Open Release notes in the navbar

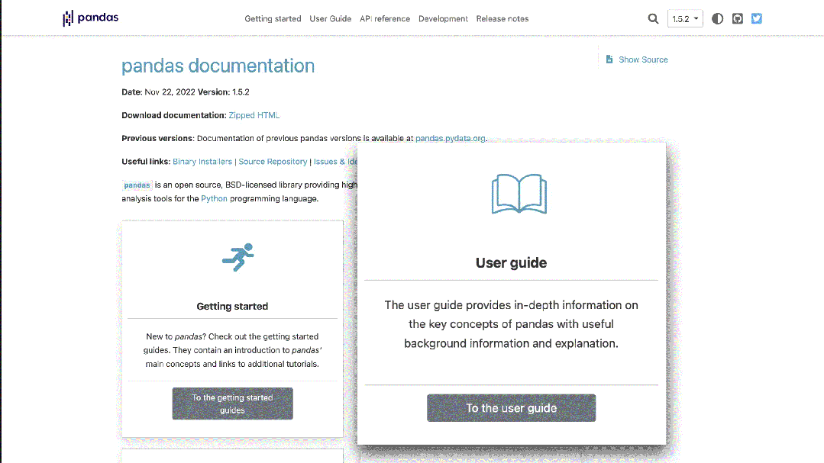[502, 19]
